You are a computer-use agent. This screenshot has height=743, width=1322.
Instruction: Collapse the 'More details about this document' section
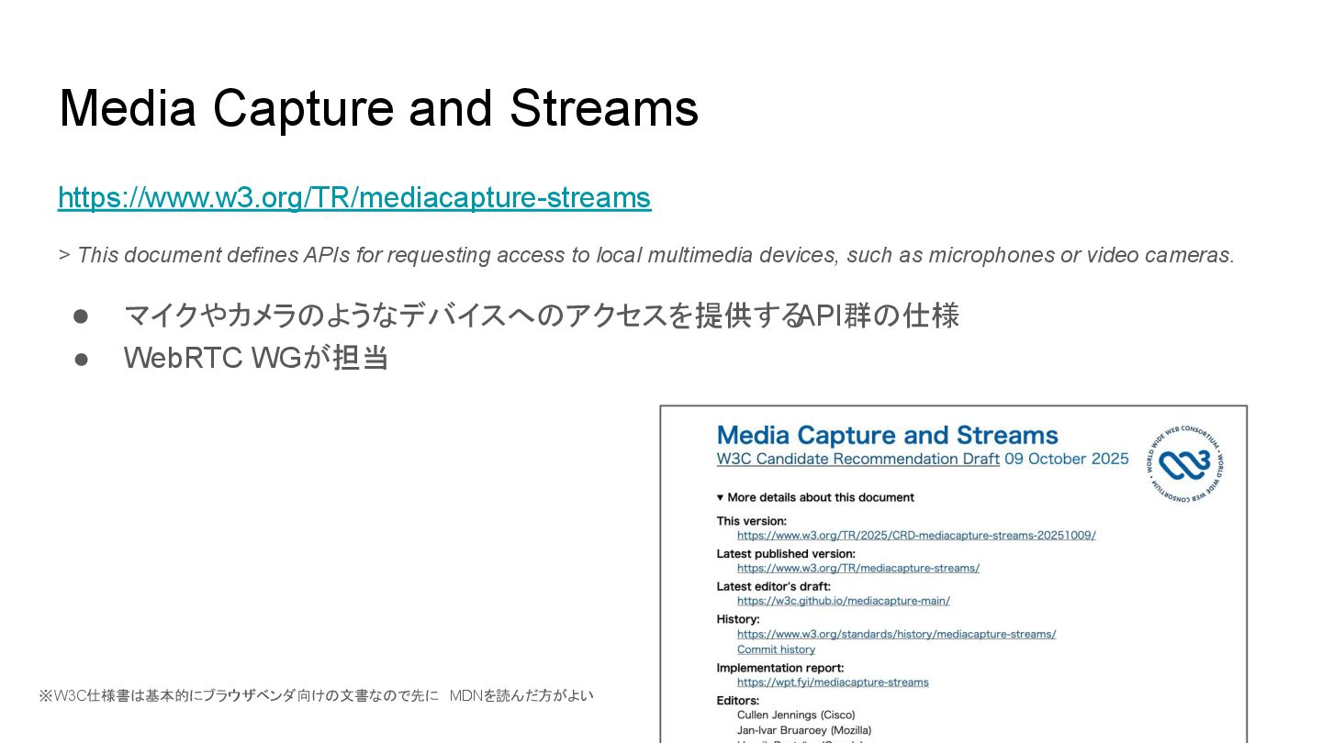[x=815, y=497]
